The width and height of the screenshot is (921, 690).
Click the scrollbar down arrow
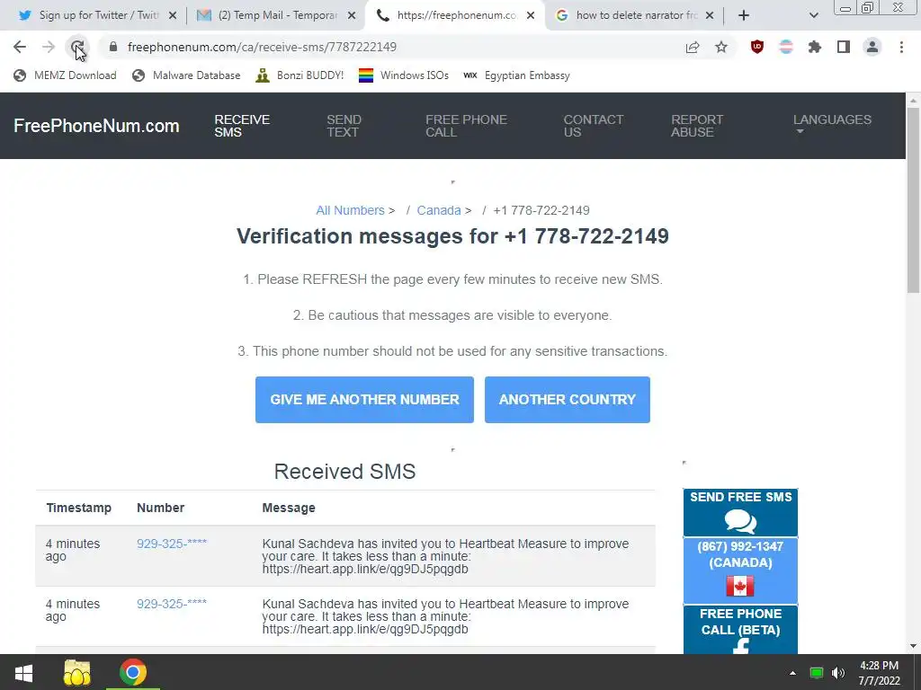[x=914, y=646]
